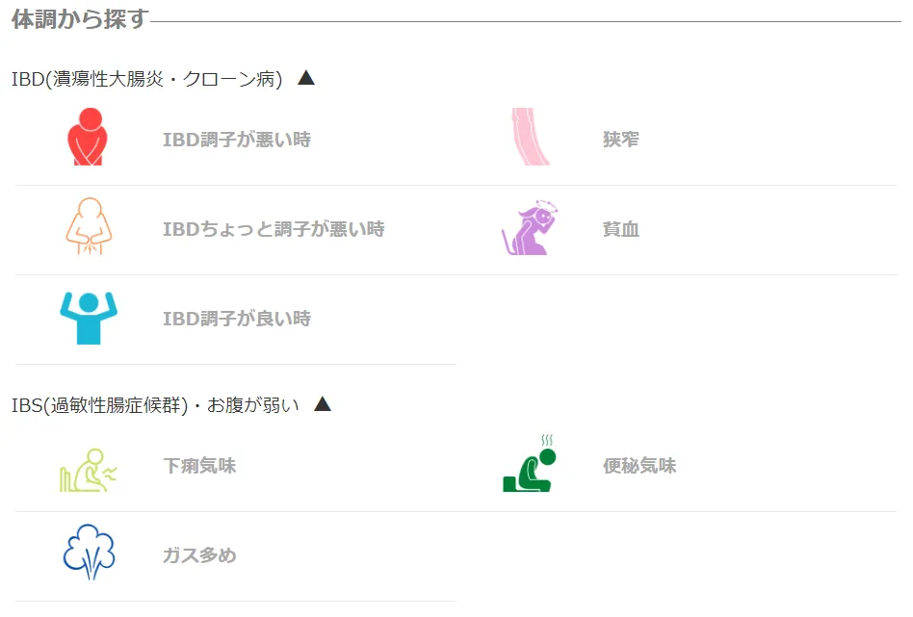Open the IBD調子が悪い時 link
The height and width of the screenshot is (617, 913).
[x=237, y=140]
